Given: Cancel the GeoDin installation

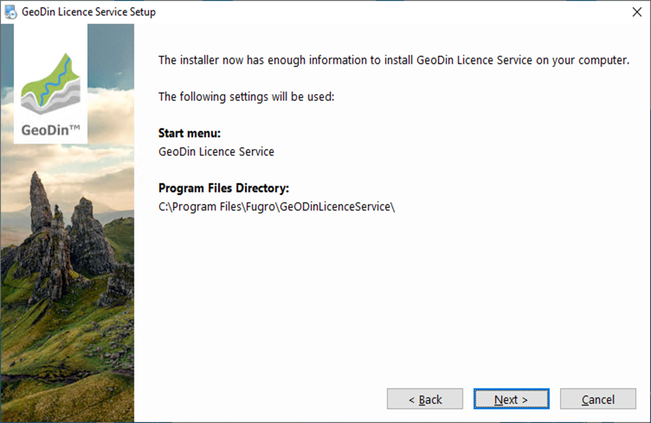Looking at the screenshot, I should [598, 400].
